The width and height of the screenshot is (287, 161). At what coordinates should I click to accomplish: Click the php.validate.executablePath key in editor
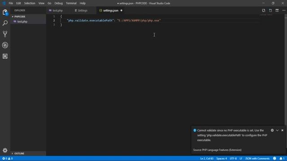click(x=90, y=21)
